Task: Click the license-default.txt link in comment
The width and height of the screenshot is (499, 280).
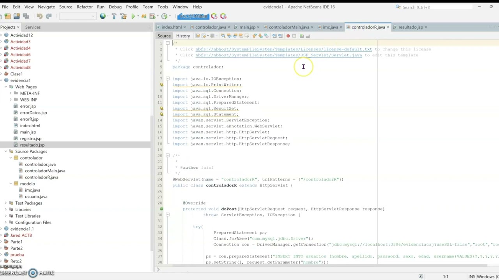Action: [283, 49]
